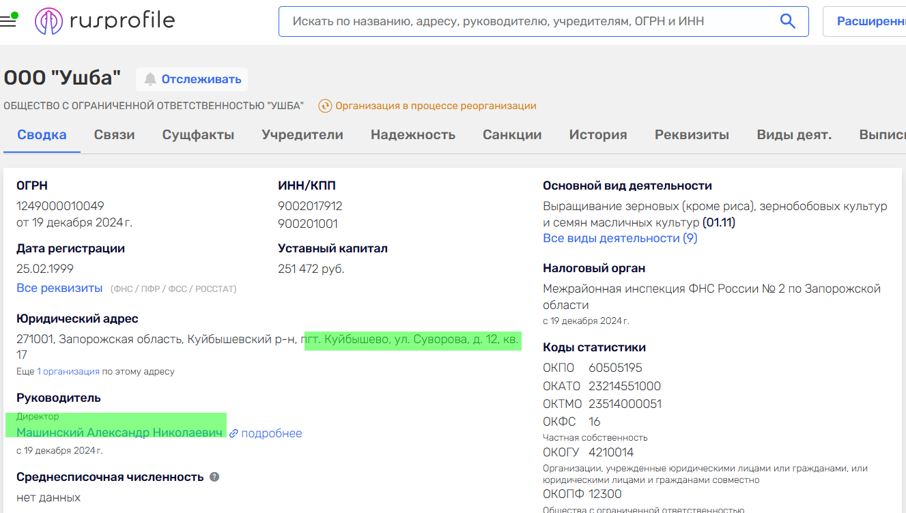This screenshot has width=906, height=513.
Task: Open director Машинский Александр Николаевич link
Action: click(119, 433)
